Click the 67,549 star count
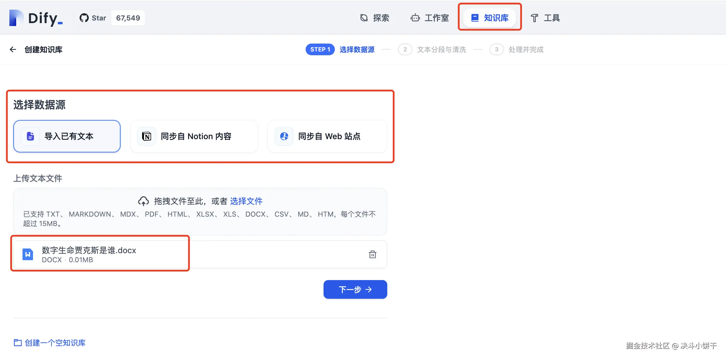 tap(128, 18)
